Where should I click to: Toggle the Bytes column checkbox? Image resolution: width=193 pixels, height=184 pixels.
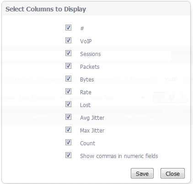pos(68,79)
